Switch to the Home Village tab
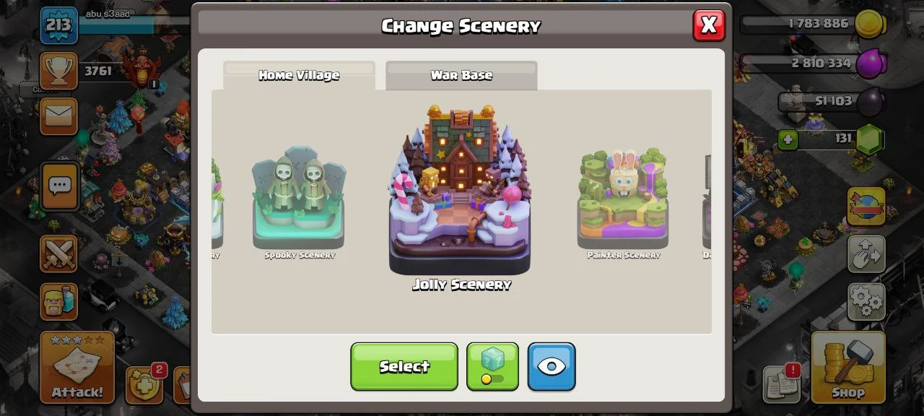This screenshot has height=416, width=924. pos(299,75)
